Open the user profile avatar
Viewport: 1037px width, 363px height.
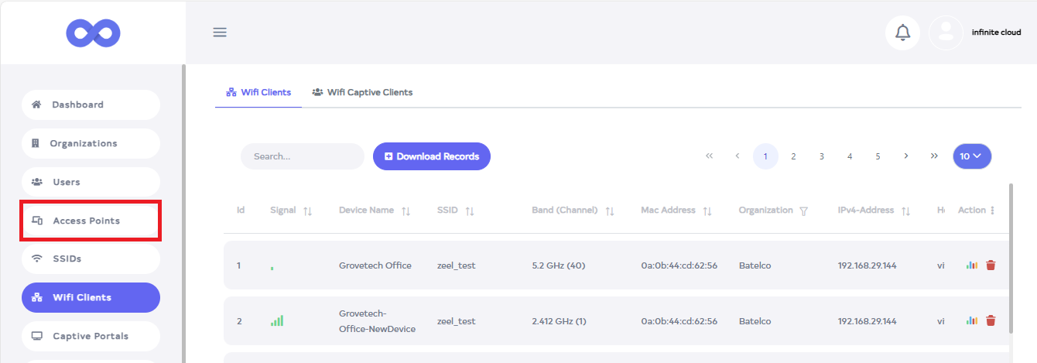click(946, 33)
